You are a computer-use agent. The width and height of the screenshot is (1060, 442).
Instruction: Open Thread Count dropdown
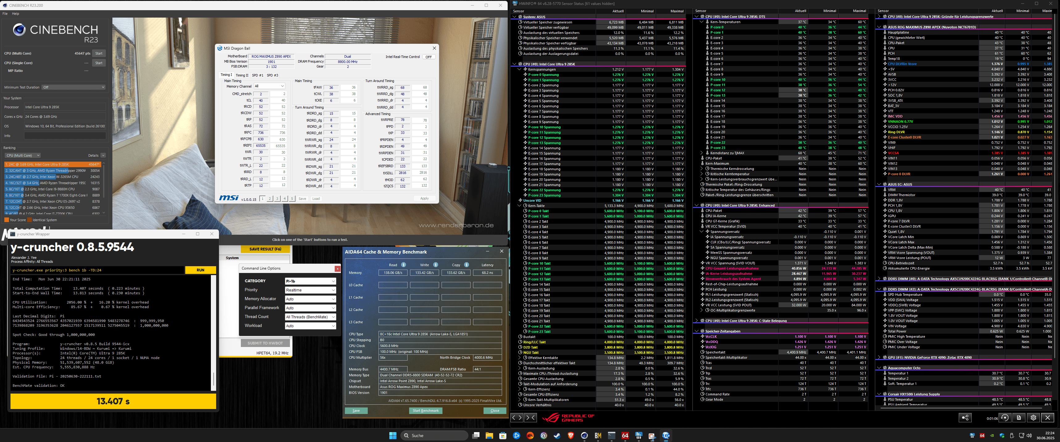(311, 317)
